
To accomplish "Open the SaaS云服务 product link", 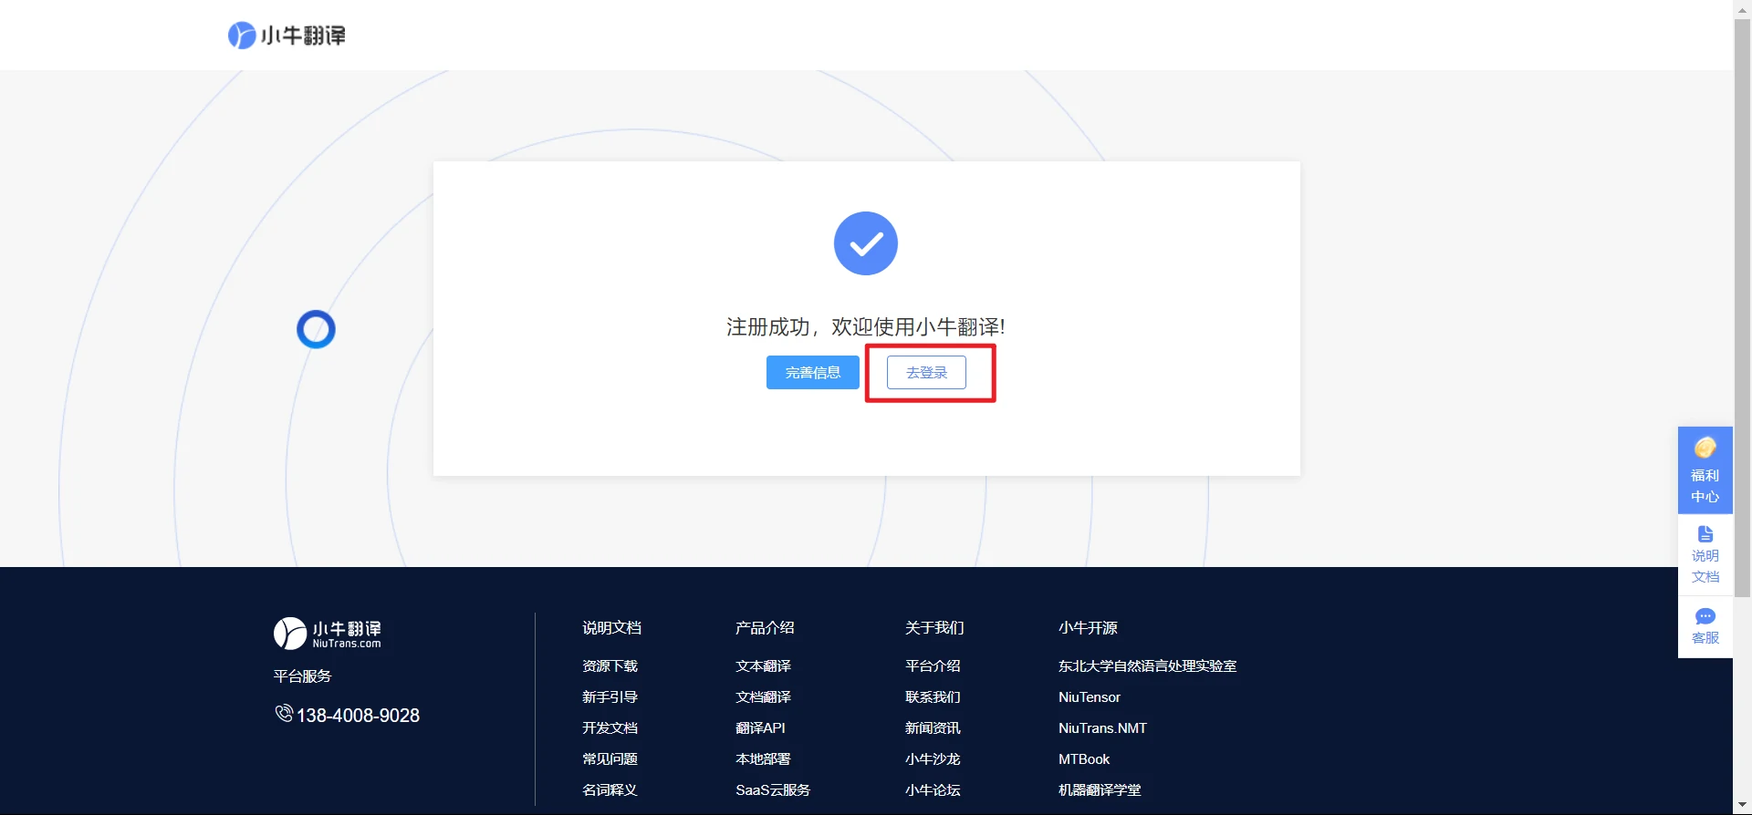I will 773,790.
